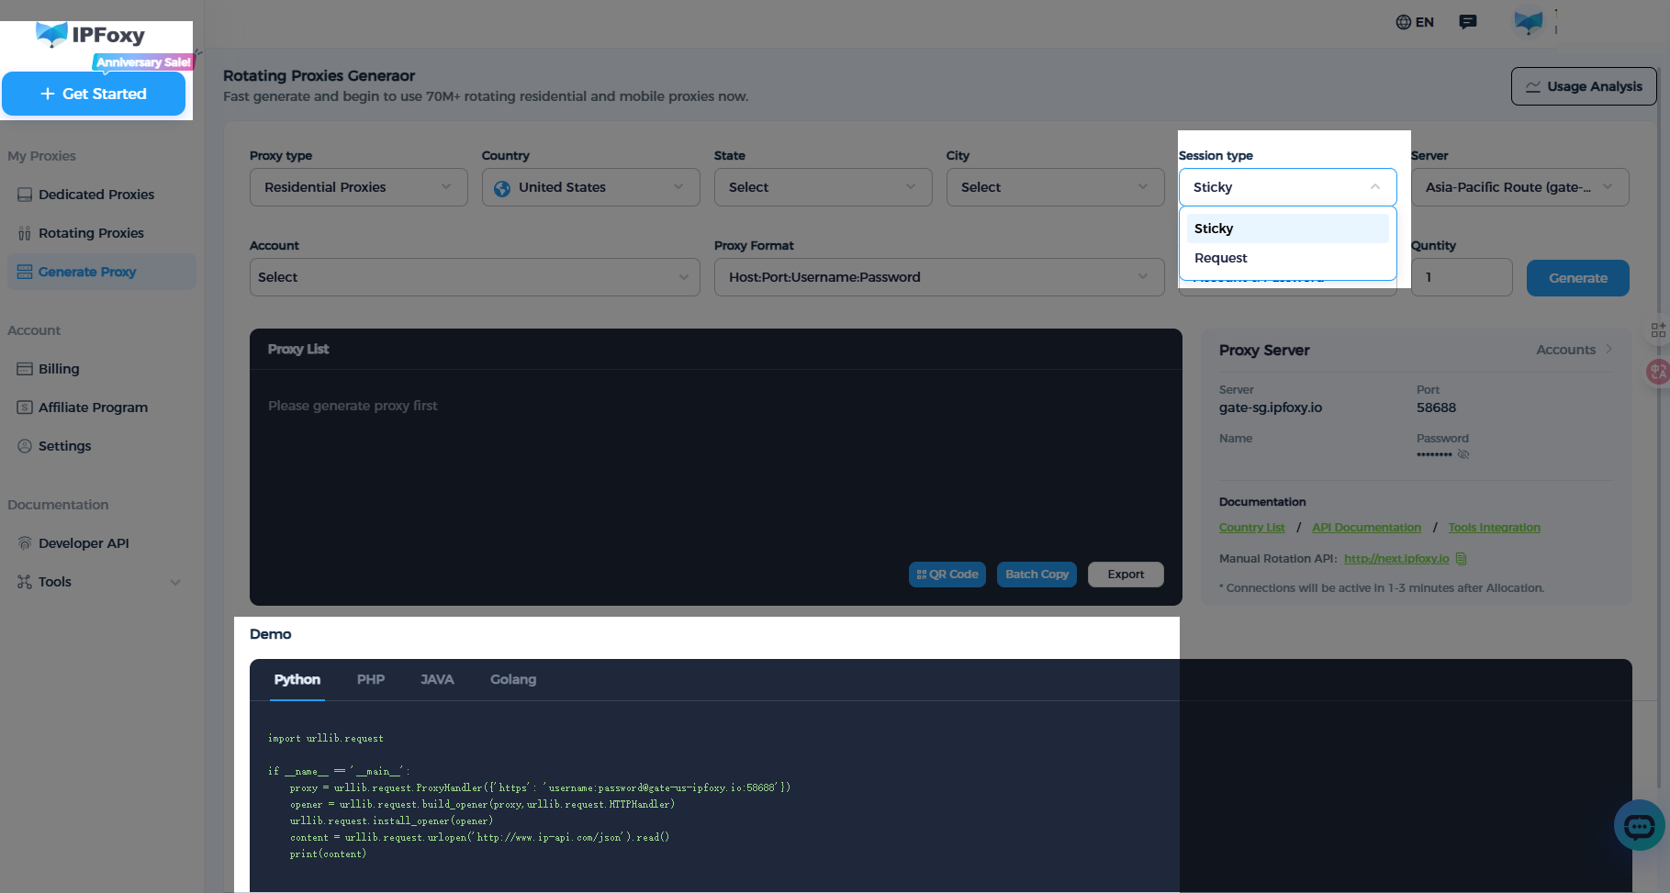The width and height of the screenshot is (1670, 893).
Task: Open the Account dropdown
Action: [x=475, y=277]
